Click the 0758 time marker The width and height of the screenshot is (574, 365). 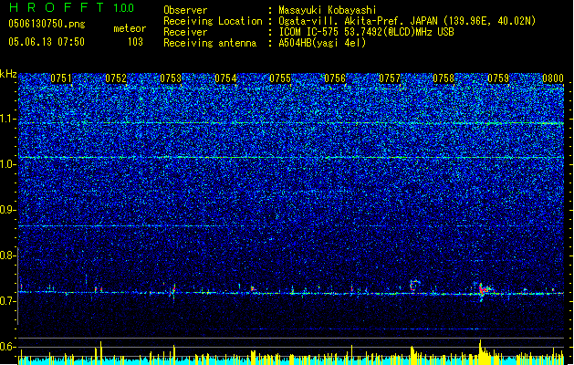coord(444,78)
